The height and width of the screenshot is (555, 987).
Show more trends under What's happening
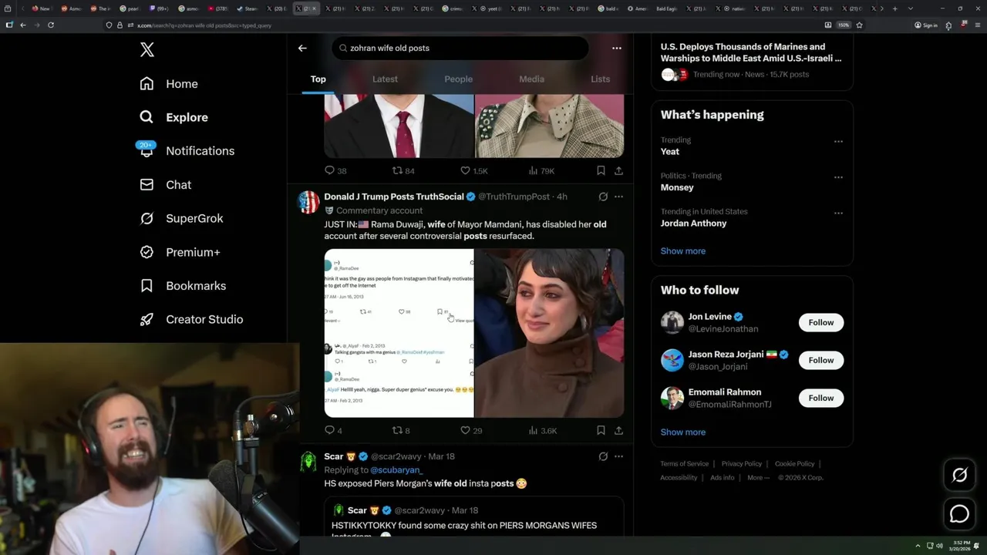(682, 251)
